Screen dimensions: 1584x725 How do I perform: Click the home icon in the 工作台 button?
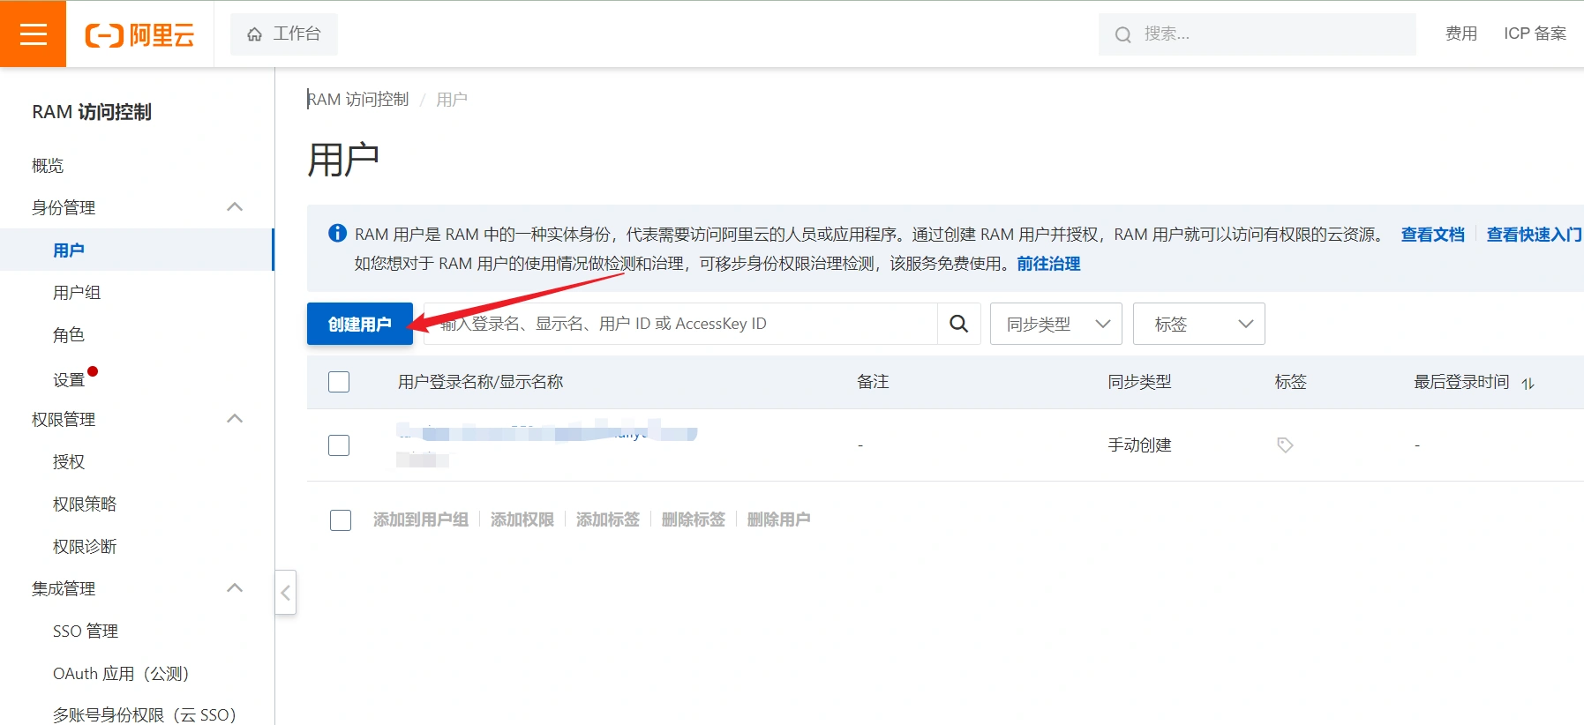point(255,34)
